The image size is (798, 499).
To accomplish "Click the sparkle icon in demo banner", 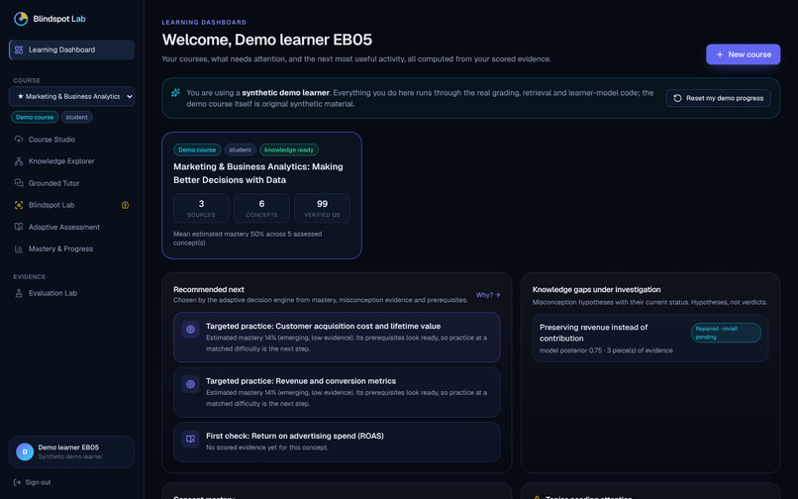I will tap(175, 93).
